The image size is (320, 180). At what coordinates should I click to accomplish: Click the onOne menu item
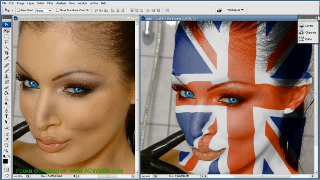[95, 3]
